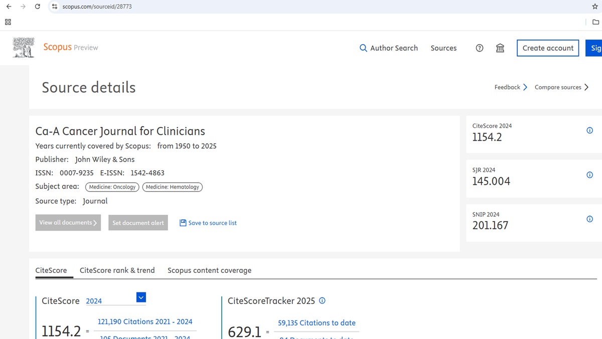Switch to CiteScore rank & trend tab
Image resolution: width=602 pixels, height=339 pixels.
[117, 270]
